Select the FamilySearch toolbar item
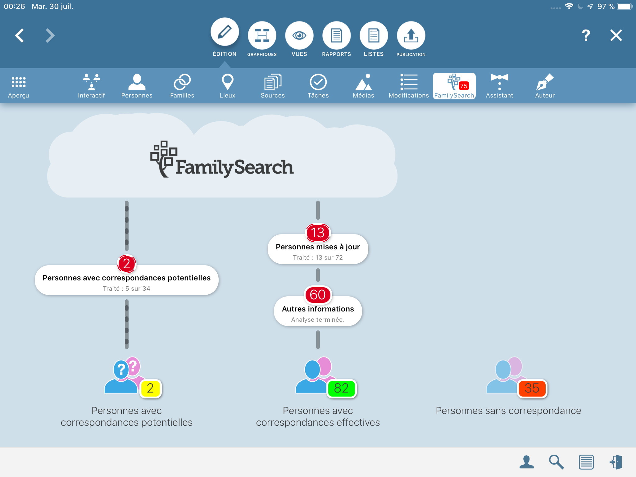Viewport: 636px width, 477px height. click(x=454, y=86)
